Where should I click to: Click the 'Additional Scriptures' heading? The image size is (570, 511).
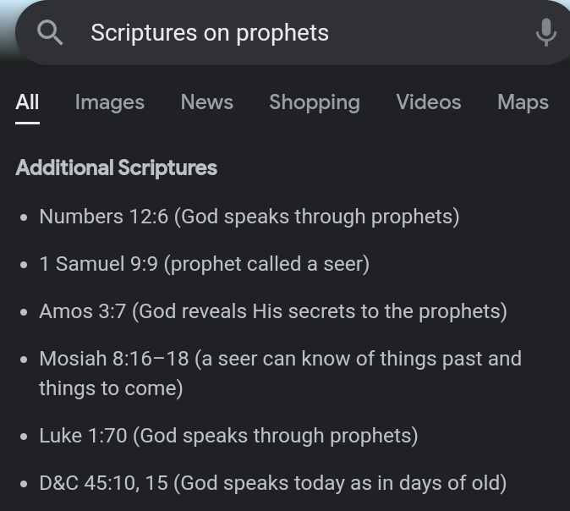coord(116,168)
